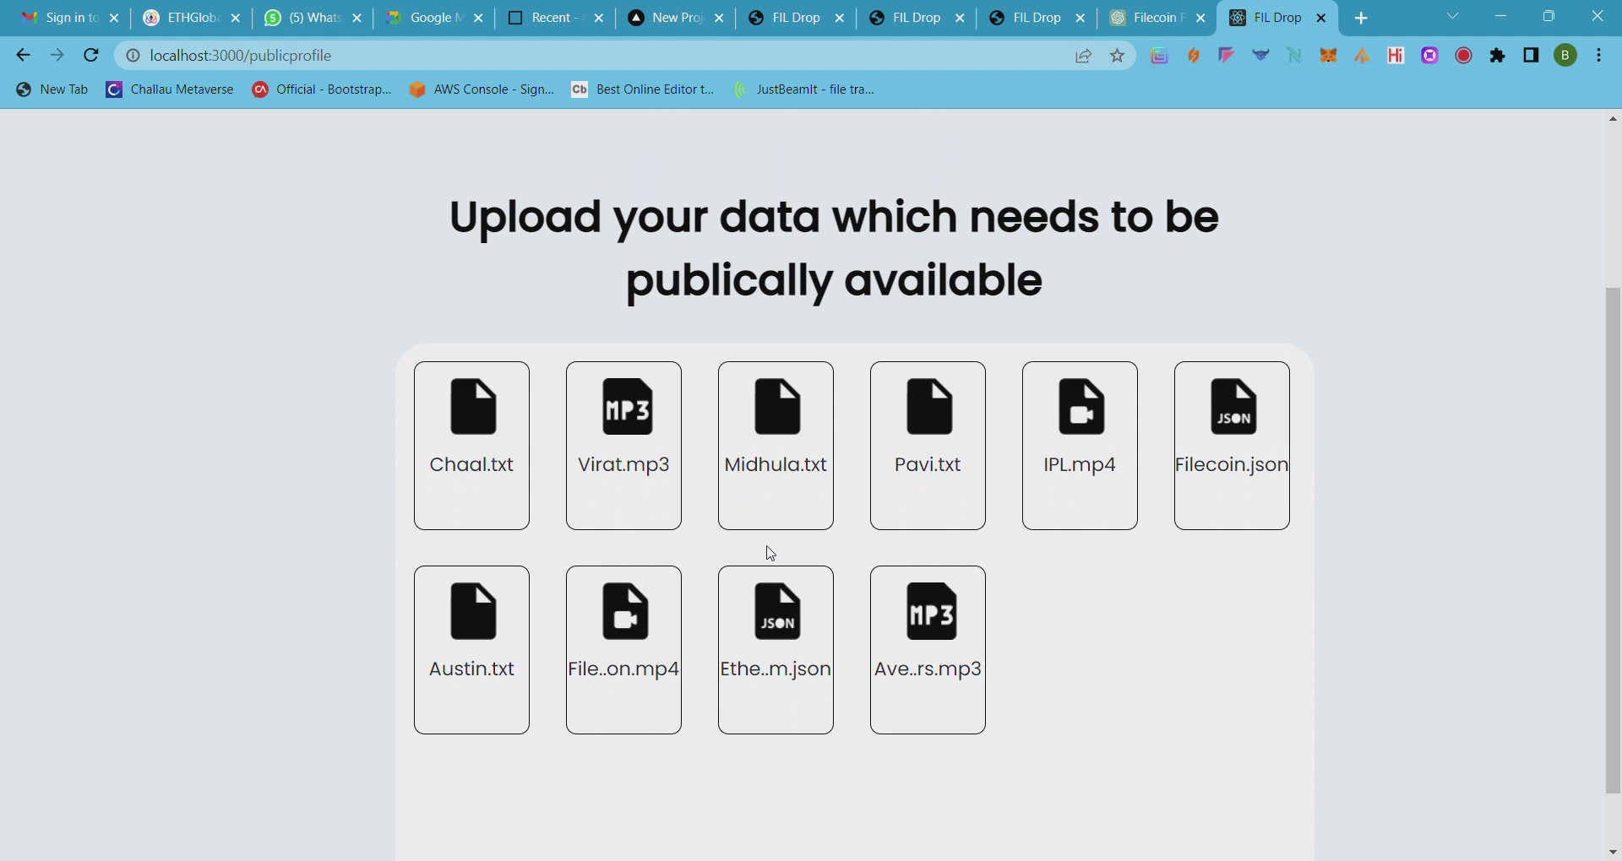Open the MetaMask fox extension
Image resolution: width=1622 pixels, height=861 pixels.
click(1328, 56)
